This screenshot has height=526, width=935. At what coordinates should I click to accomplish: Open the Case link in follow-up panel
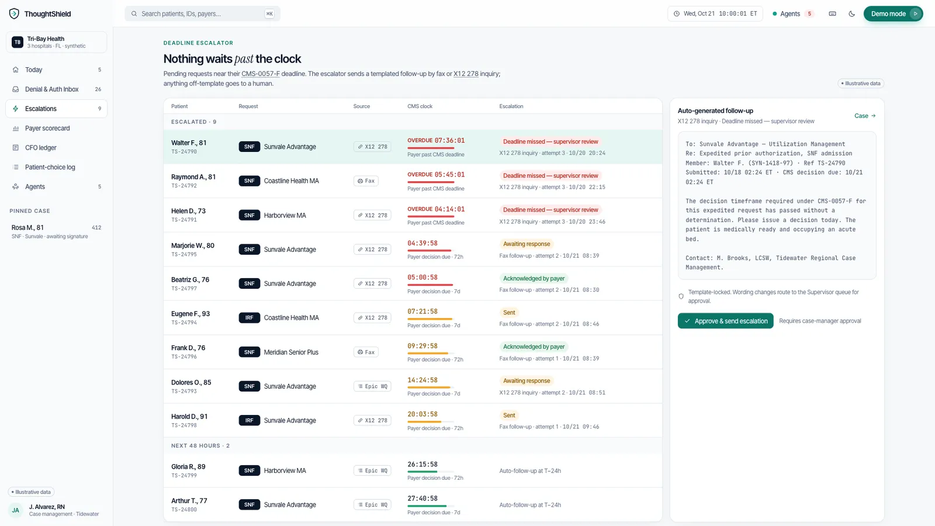click(x=865, y=116)
